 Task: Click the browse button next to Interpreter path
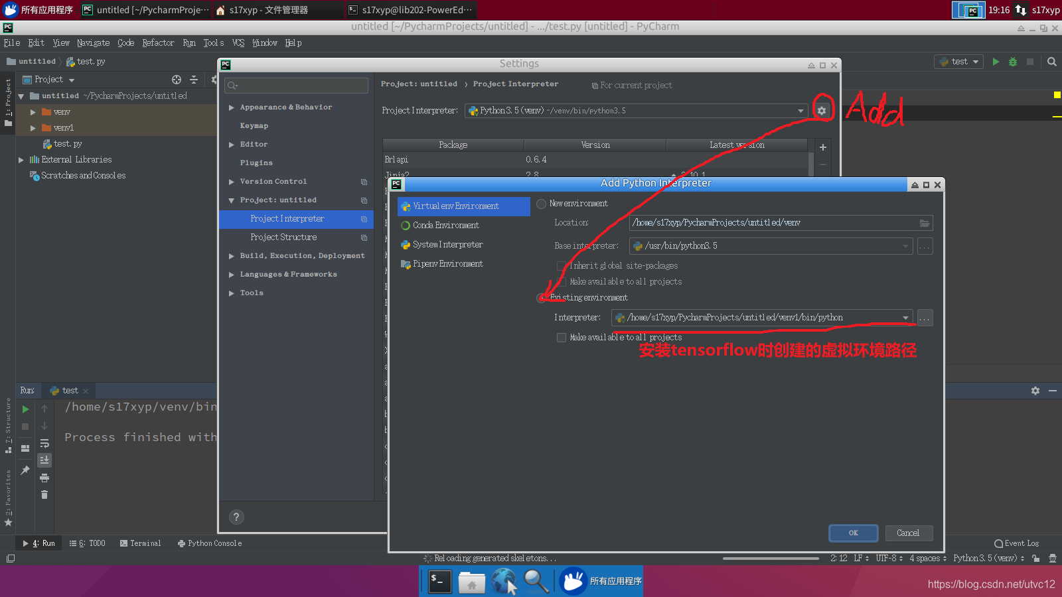coord(925,318)
